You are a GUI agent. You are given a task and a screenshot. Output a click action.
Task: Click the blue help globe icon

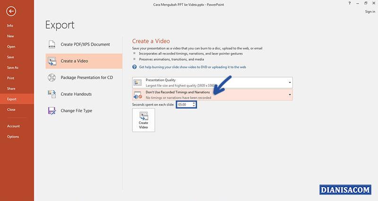[135, 67]
